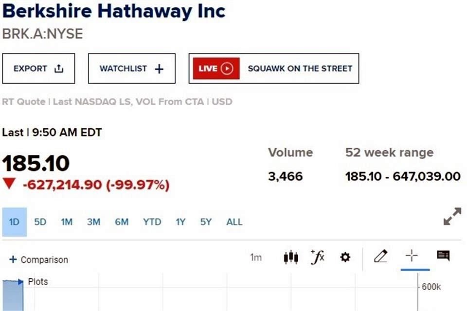The height and width of the screenshot is (311, 467).
Task: Activate the crosshair cursor tool
Action: click(412, 255)
